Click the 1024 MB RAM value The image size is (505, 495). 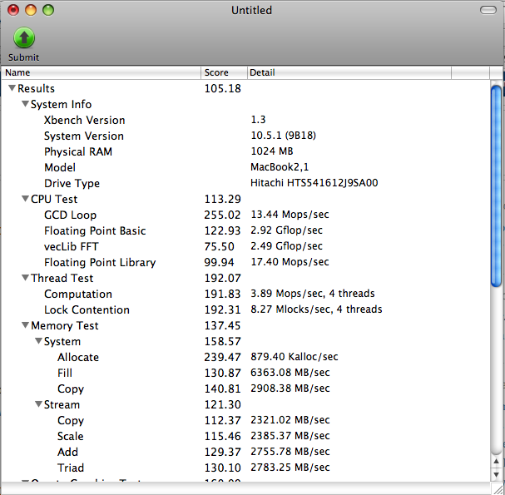coord(272,151)
